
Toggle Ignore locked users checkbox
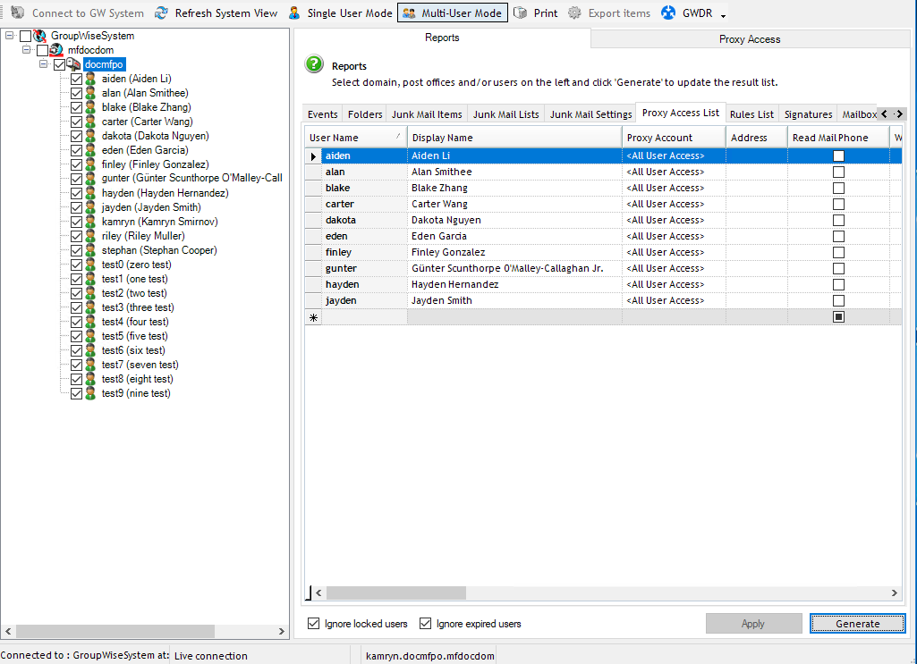(x=313, y=623)
